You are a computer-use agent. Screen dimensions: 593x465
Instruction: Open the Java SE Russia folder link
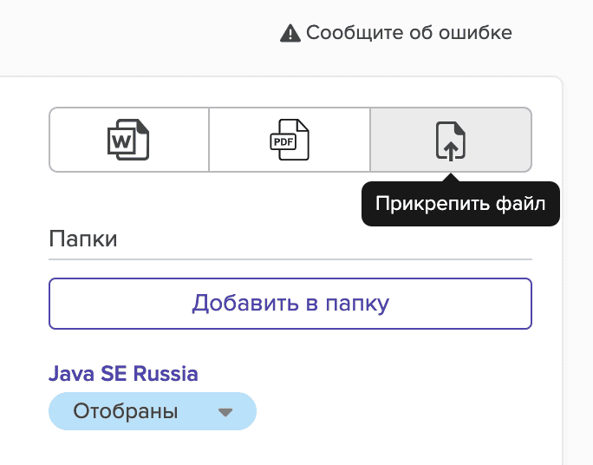[123, 374]
